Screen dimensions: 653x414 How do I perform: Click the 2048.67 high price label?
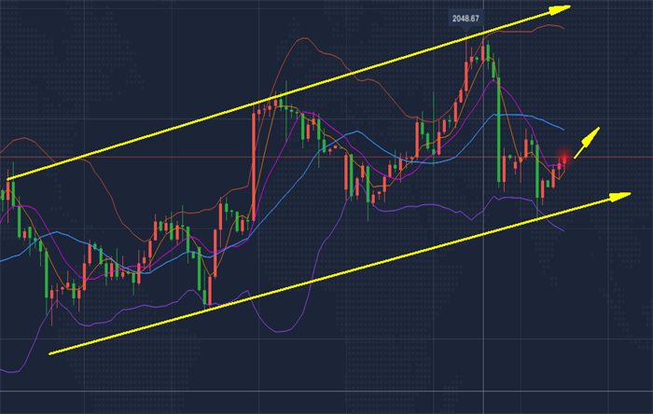pyautogui.click(x=465, y=19)
